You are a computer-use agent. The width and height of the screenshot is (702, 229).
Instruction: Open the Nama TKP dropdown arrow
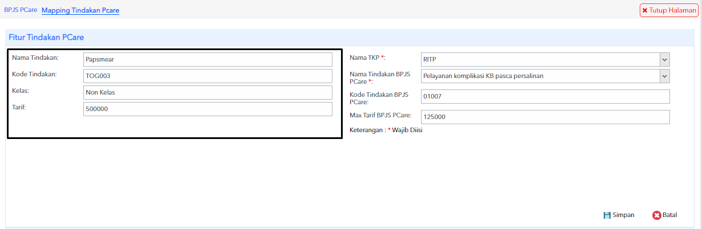tap(664, 59)
